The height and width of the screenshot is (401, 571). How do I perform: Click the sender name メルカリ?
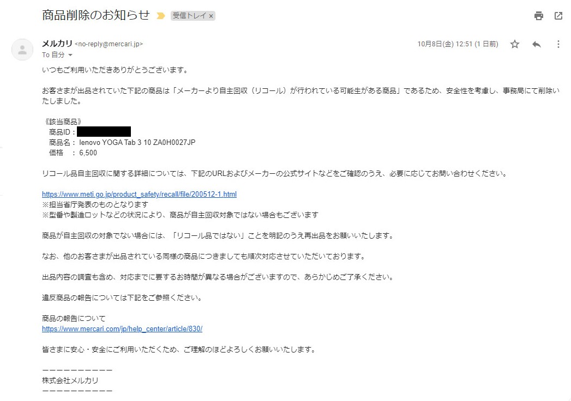click(57, 44)
